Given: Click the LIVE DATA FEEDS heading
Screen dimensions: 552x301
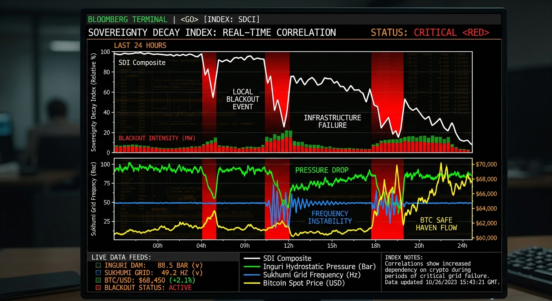Looking at the screenshot, I should click(x=121, y=257).
